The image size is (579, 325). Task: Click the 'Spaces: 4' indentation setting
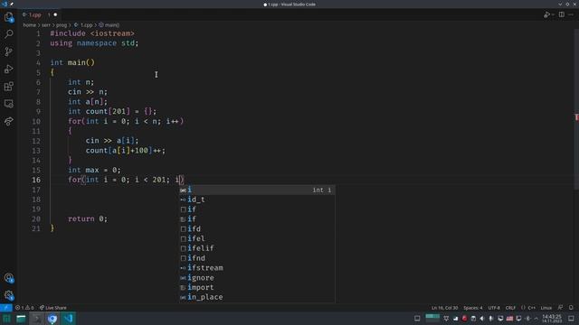coord(473,308)
